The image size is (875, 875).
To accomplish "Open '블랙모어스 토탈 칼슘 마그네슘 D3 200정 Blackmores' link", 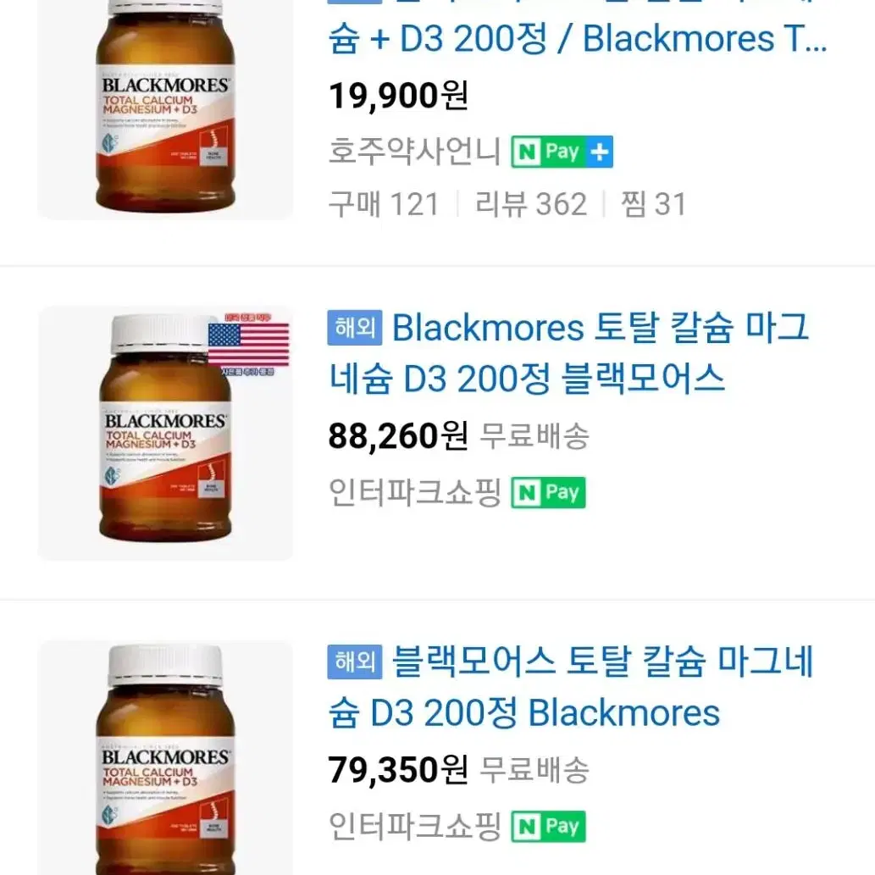I will click(570, 687).
